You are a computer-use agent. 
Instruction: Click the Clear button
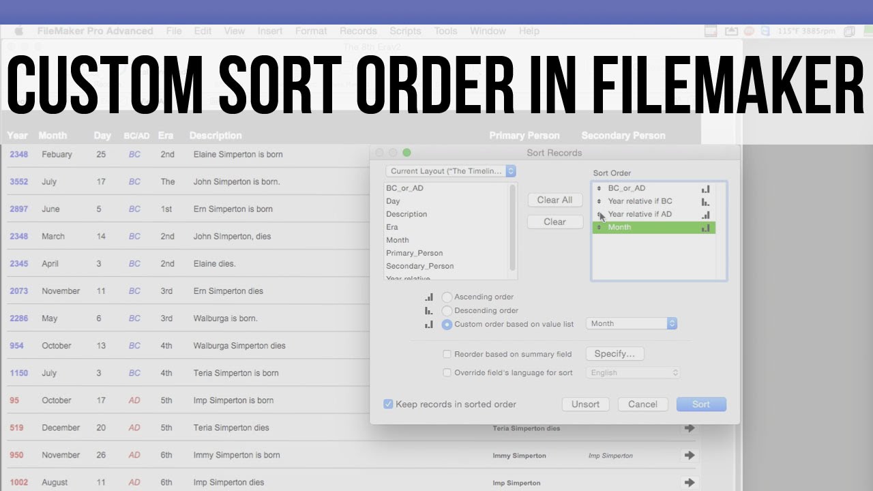coord(554,222)
